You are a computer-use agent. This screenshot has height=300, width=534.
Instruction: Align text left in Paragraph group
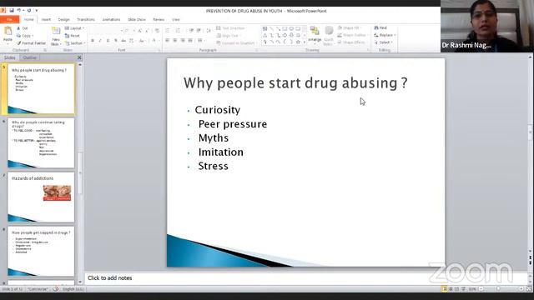pyautogui.click(x=168, y=41)
